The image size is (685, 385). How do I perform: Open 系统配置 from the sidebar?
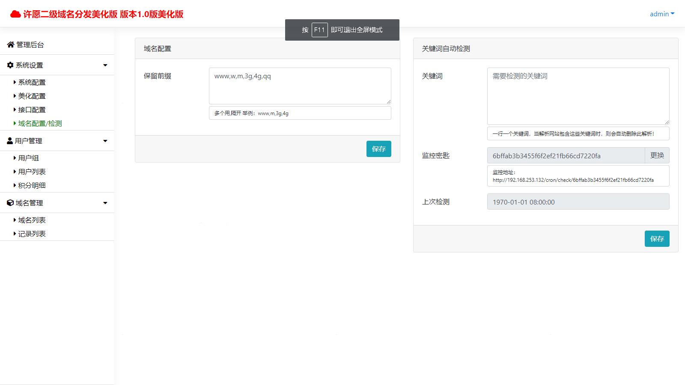click(32, 82)
